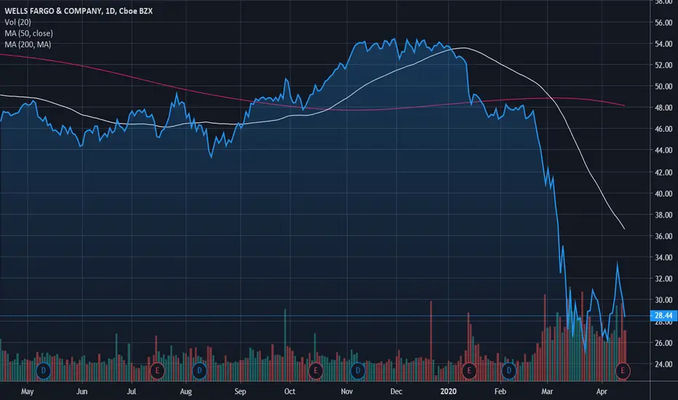Screen dimensions: 678x400
Task: Click the 2020 label on time axis
Action: click(448, 391)
